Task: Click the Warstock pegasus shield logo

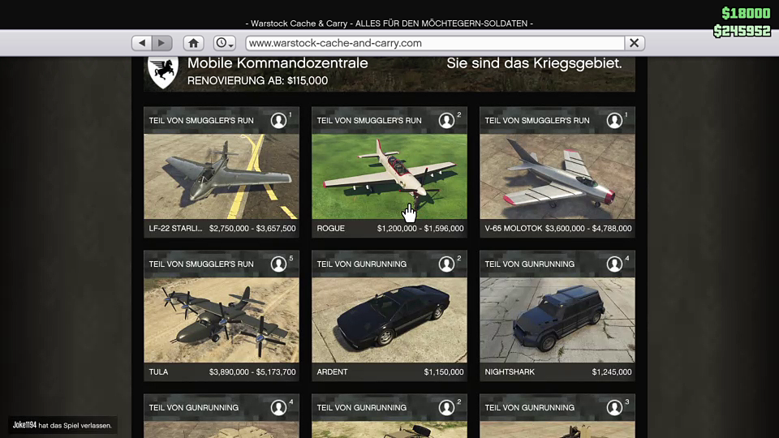Action: (x=164, y=72)
